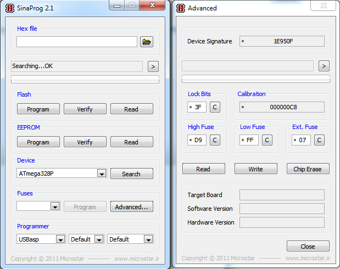Click the Hex file path input field
Viewport: 340px width, 269px height.
click(76, 42)
